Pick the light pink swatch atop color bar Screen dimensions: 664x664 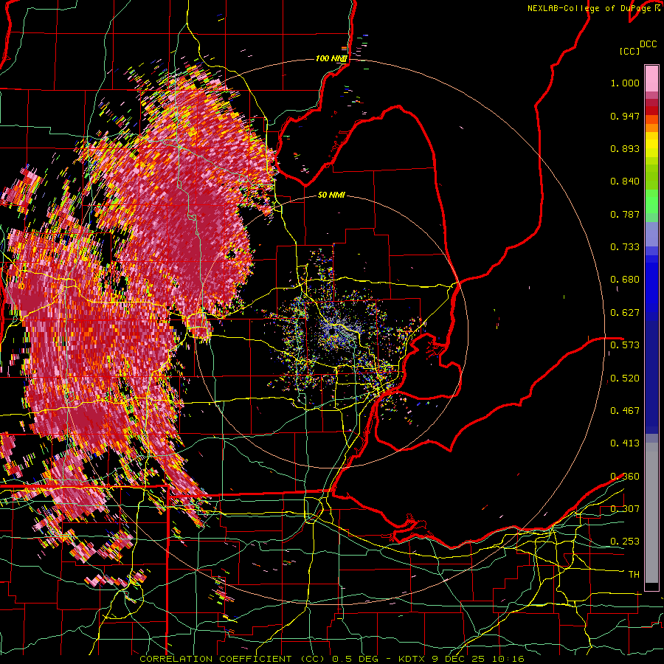[x=651, y=78]
